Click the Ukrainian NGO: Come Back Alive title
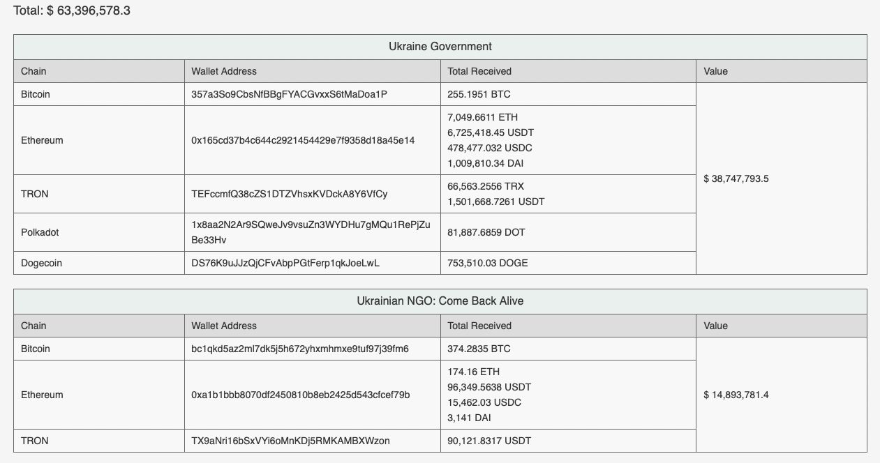 click(440, 301)
